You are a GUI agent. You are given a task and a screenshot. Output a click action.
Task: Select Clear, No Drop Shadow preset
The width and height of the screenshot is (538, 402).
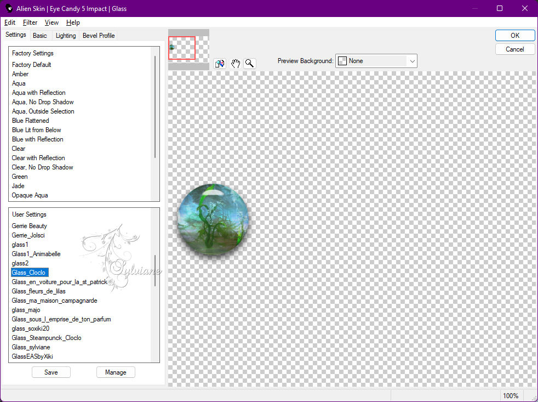coord(42,167)
